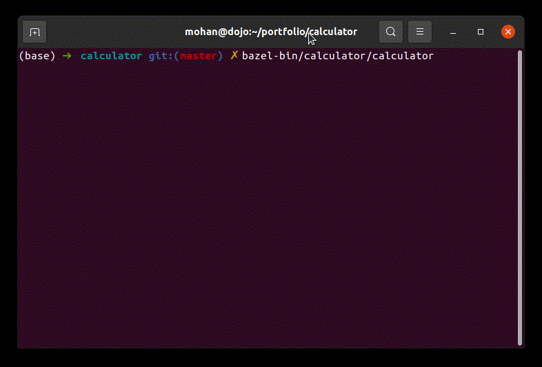Image resolution: width=542 pixels, height=367 pixels.
Task: Open a new terminal tab
Action: click(x=34, y=32)
